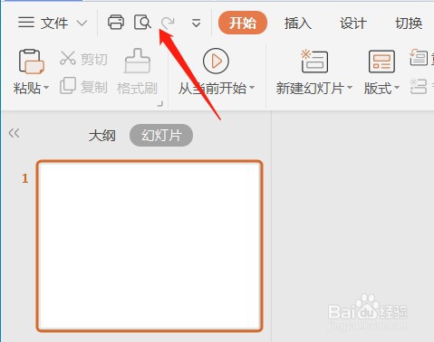Click the 剪切 scissors button

(x=83, y=59)
